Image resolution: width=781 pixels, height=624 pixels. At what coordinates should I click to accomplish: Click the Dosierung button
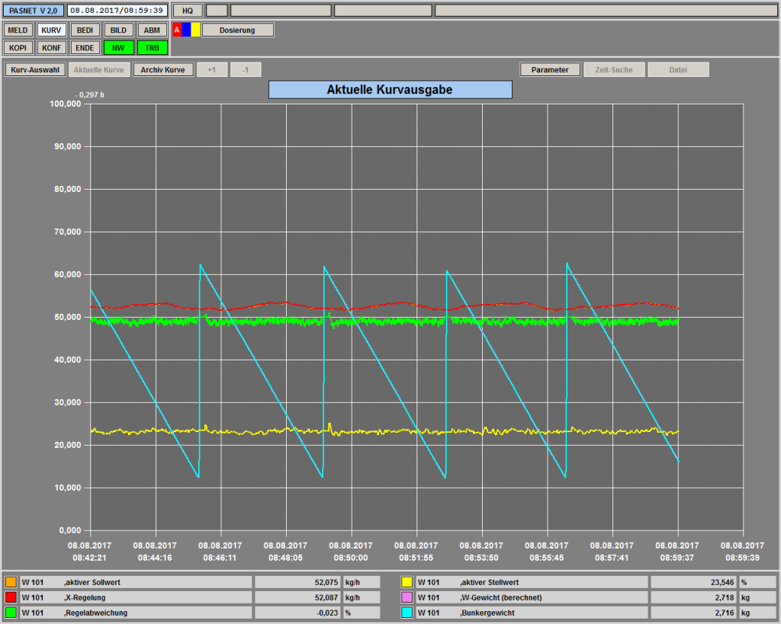[x=237, y=30]
